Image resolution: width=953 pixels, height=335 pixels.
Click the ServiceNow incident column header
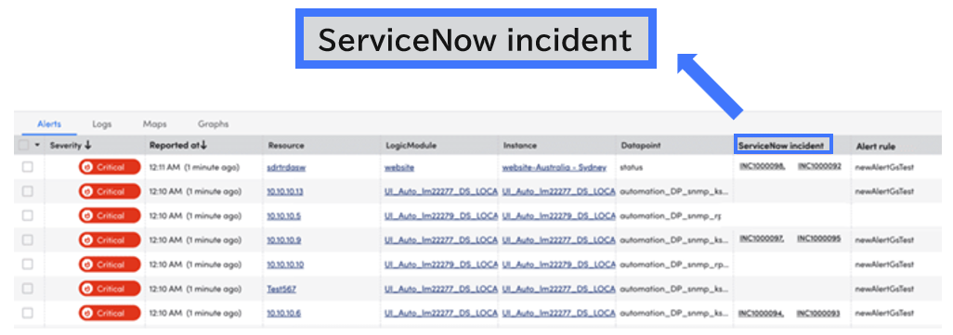pyautogui.click(x=782, y=145)
